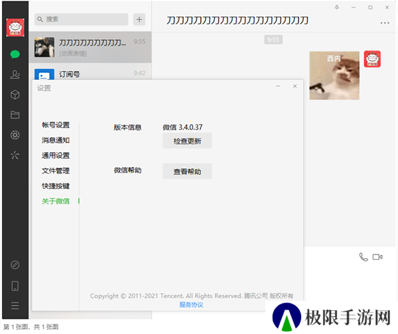Select 通用设置 in settings sidebar
Screen dimensions: 398x334
56,156
